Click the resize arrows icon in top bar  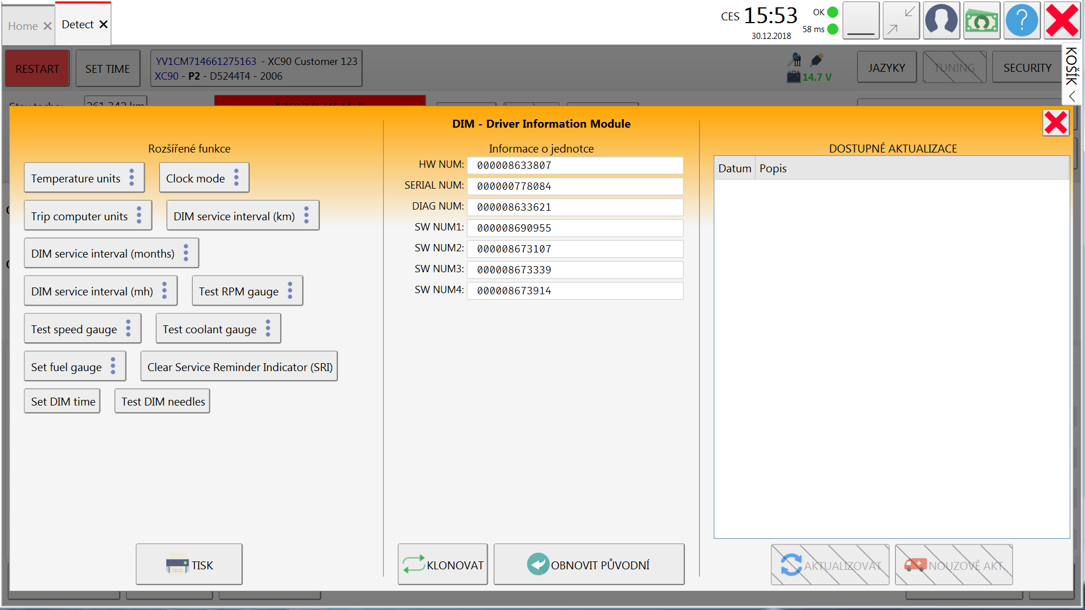click(901, 21)
